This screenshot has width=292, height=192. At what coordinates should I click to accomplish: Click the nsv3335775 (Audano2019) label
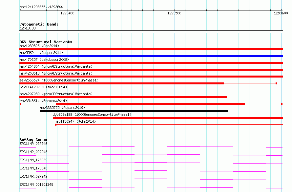62,108
